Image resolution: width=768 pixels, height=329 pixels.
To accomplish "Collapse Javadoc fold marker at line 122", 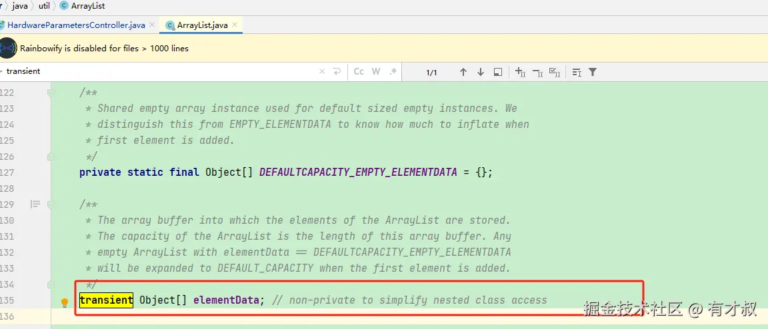I will coord(50,93).
